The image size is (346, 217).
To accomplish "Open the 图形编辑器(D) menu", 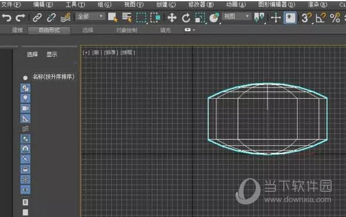I will (x=277, y=4).
